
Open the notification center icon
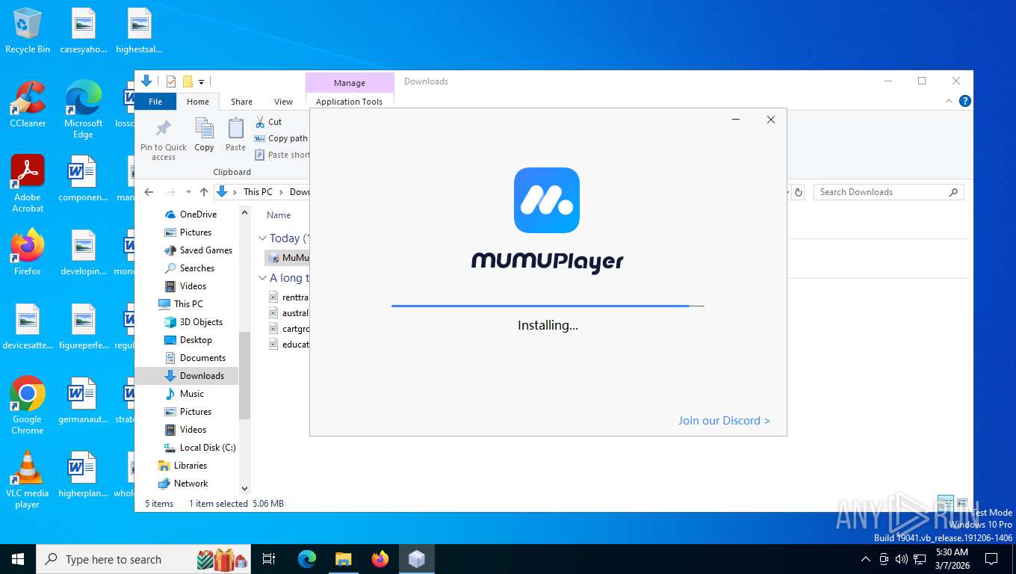(991, 559)
